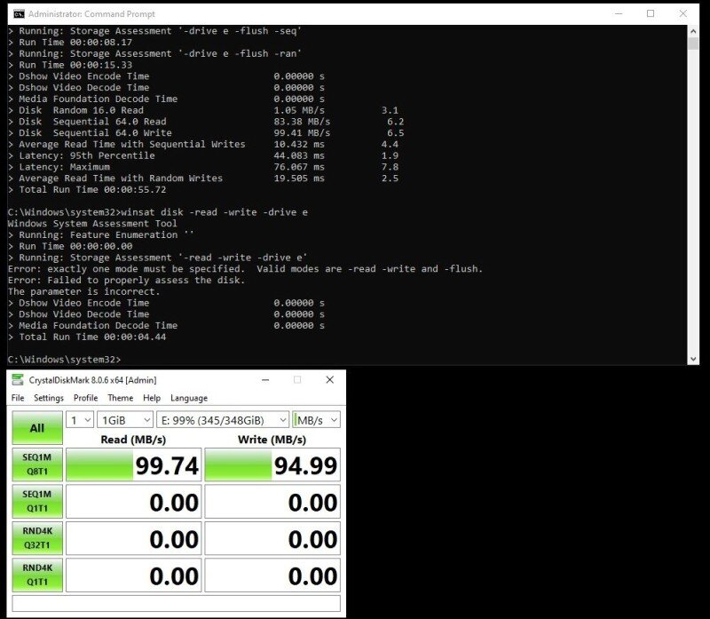This screenshot has width=710, height=619.
Task: Click the 'Latency: Maximum' line
Action: point(203,167)
